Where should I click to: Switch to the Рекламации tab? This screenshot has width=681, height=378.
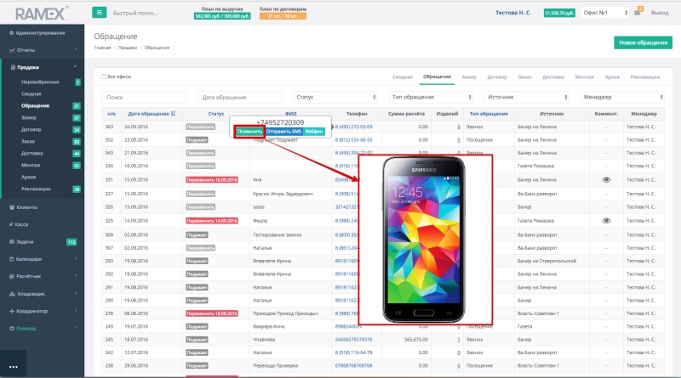pyautogui.click(x=645, y=77)
